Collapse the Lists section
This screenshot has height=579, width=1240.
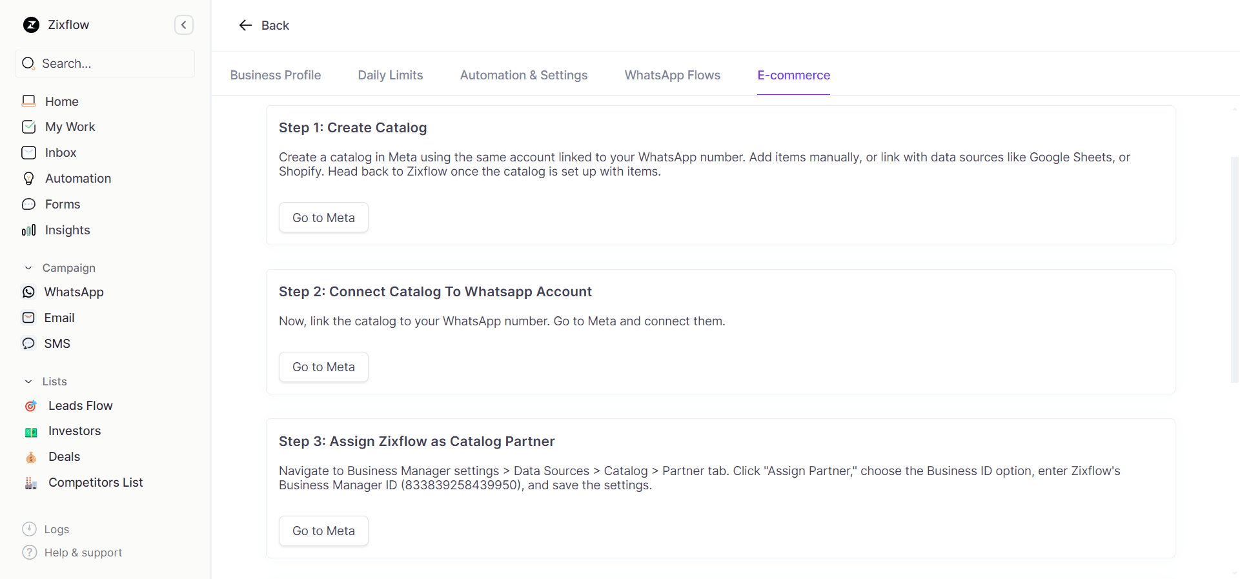(28, 381)
